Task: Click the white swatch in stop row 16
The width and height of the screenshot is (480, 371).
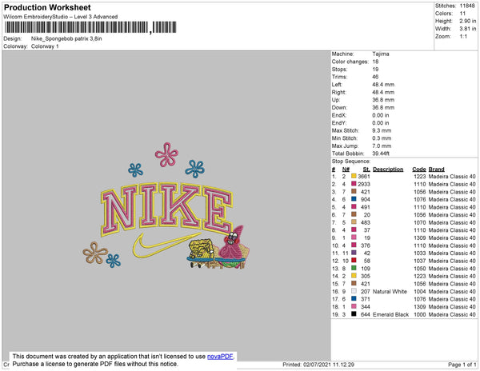Action: (354, 291)
